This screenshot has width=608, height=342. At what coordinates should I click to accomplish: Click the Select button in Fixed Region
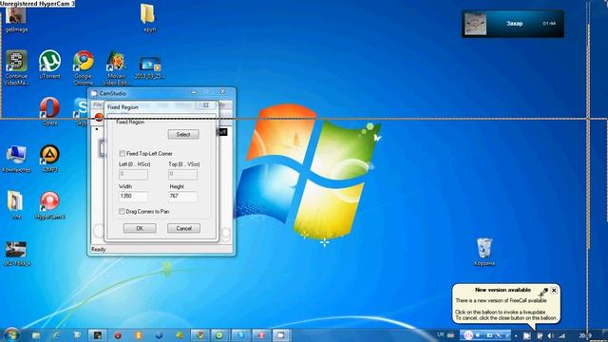[183, 135]
